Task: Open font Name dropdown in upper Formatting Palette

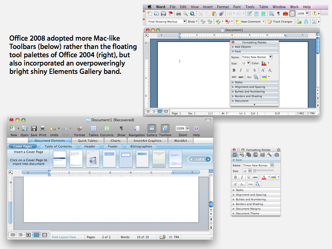Action: point(271,57)
